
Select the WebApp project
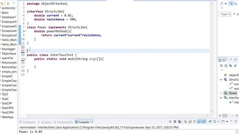[7, 117]
